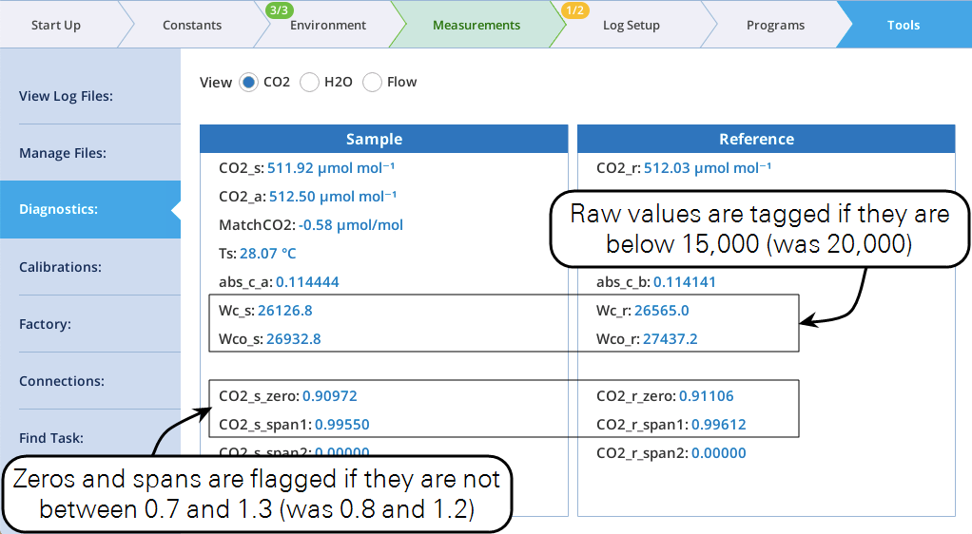Viewport: 972px width, 534px height.
Task: Go to the Log Setup tab
Action: click(632, 26)
